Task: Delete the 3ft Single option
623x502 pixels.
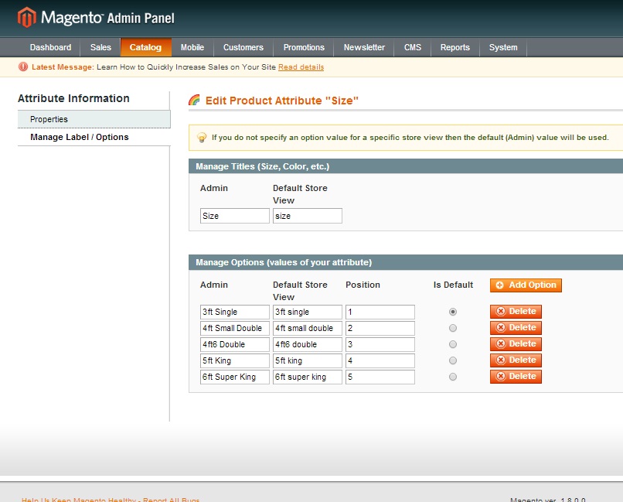Action: click(516, 312)
